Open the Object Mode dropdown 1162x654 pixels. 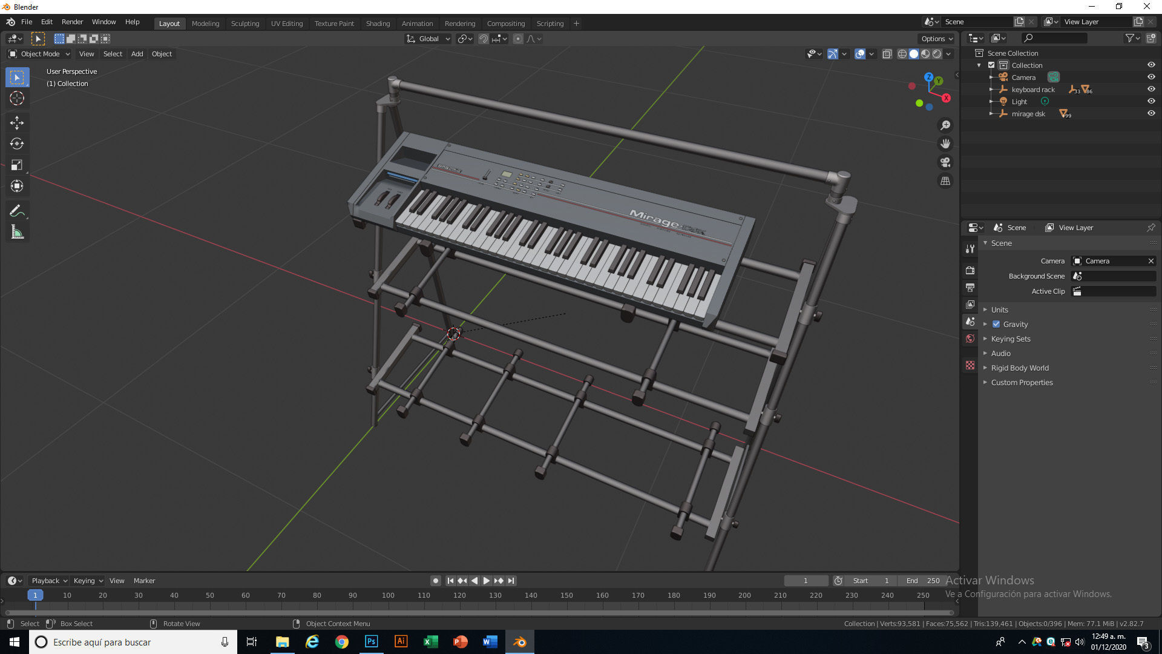[x=39, y=54]
